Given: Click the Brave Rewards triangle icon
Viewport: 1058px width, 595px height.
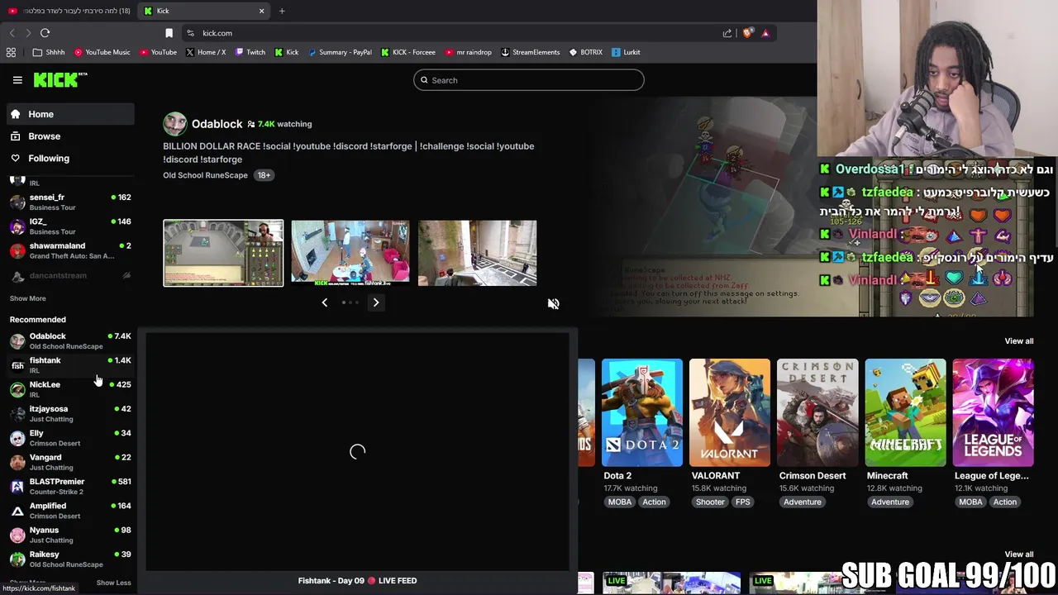Looking at the screenshot, I should pyautogui.click(x=765, y=33).
